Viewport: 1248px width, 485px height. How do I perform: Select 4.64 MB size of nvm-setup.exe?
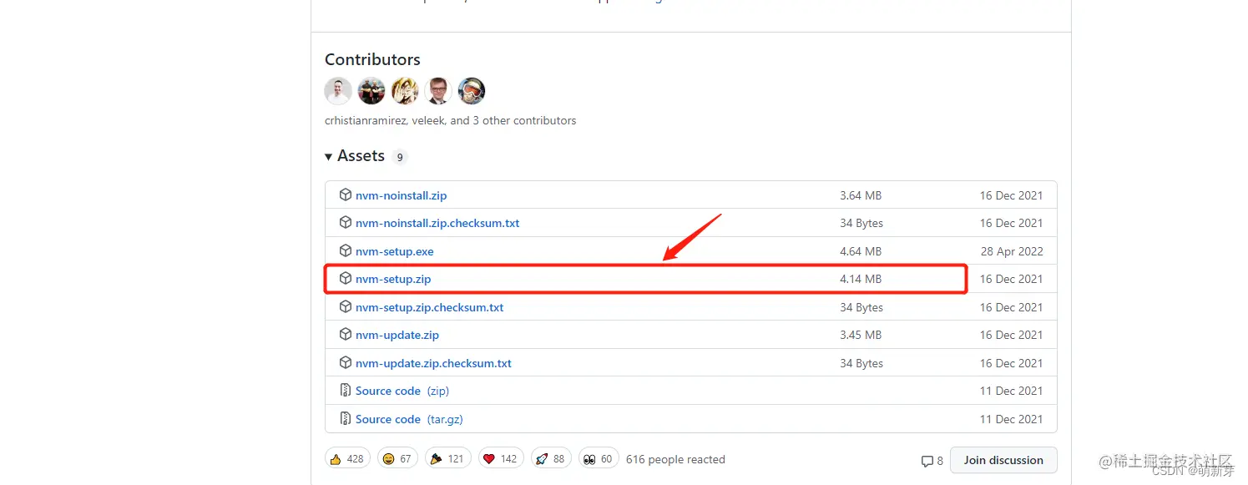click(x=861, y=251)
